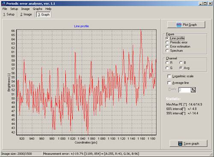The image size is (214, 157).
Task: Select the Periodic error figure option
Action: 167,42
